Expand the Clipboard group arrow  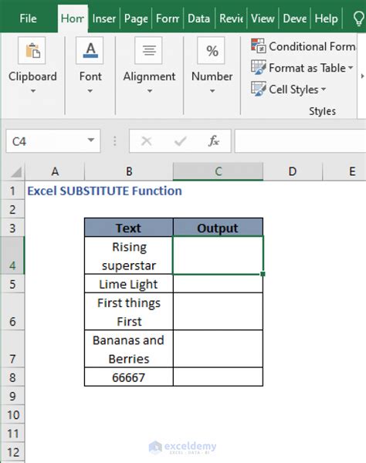(x=32, y=91)
